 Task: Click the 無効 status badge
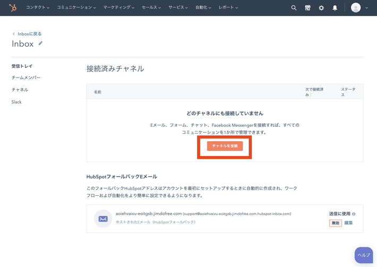point(336,223)
